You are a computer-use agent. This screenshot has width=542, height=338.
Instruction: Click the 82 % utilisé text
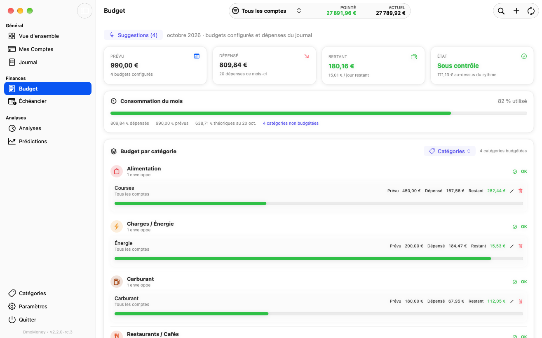coord(512,101)
